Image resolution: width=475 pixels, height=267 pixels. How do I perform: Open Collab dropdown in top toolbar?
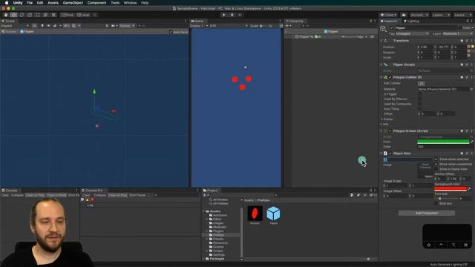[388, 15]
